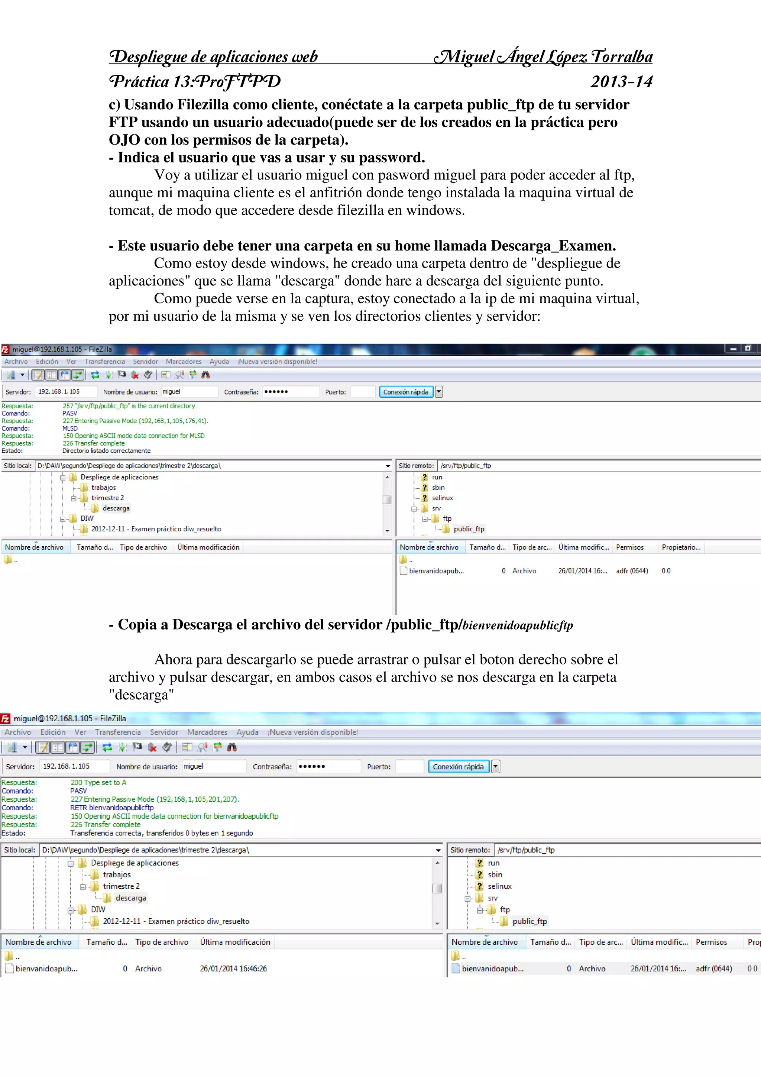
Task: Click Puerto field in upper FileZilla
Action: (x=362, y=392)
